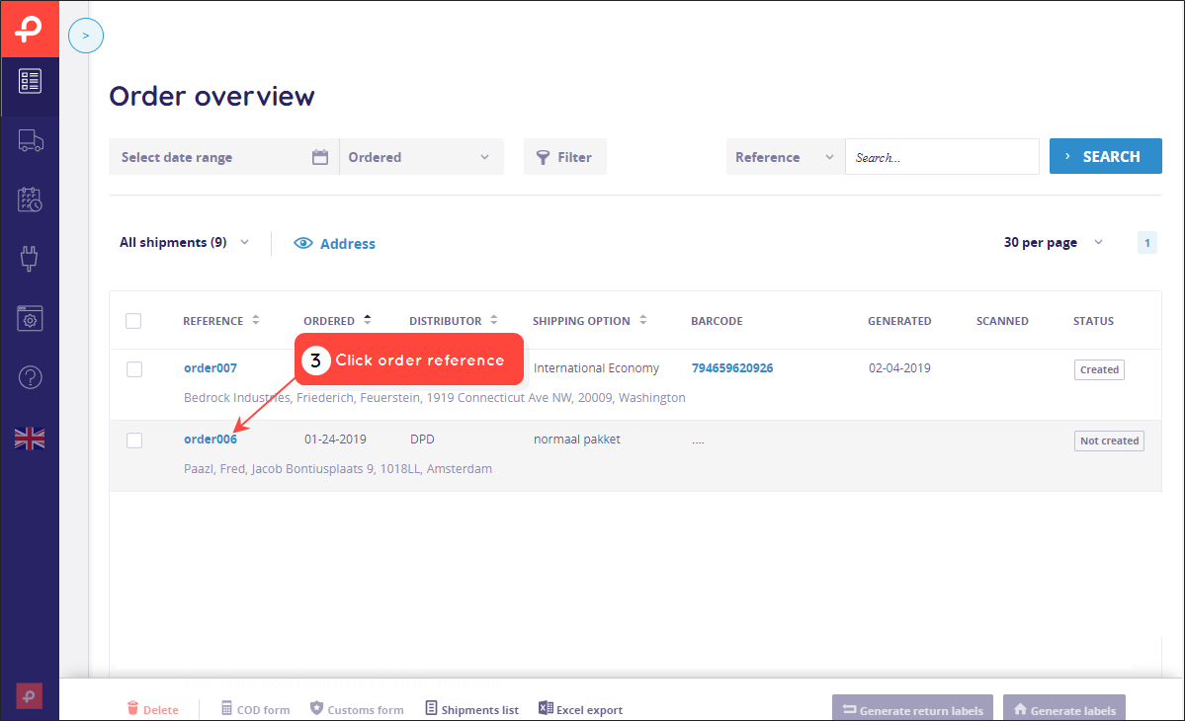
Task: Open the help question mark icon
Action: coord(31,376)
